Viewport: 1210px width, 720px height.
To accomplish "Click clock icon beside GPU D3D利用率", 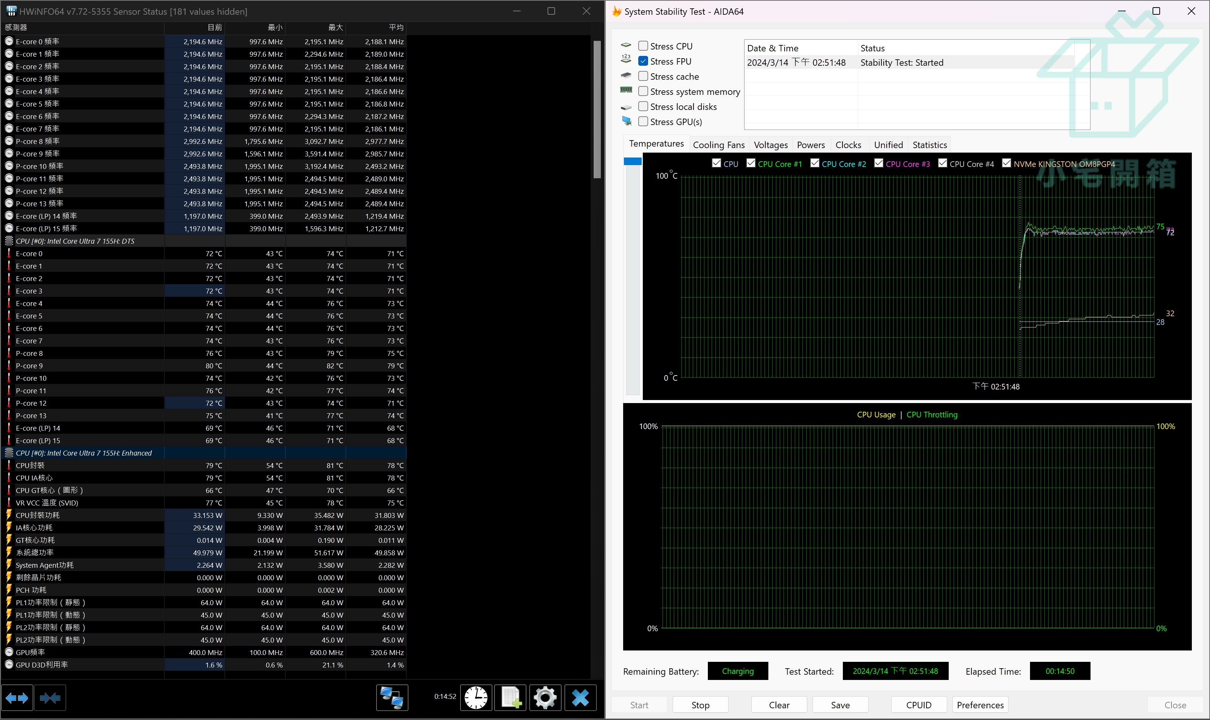I will click(x=9, y=665).
